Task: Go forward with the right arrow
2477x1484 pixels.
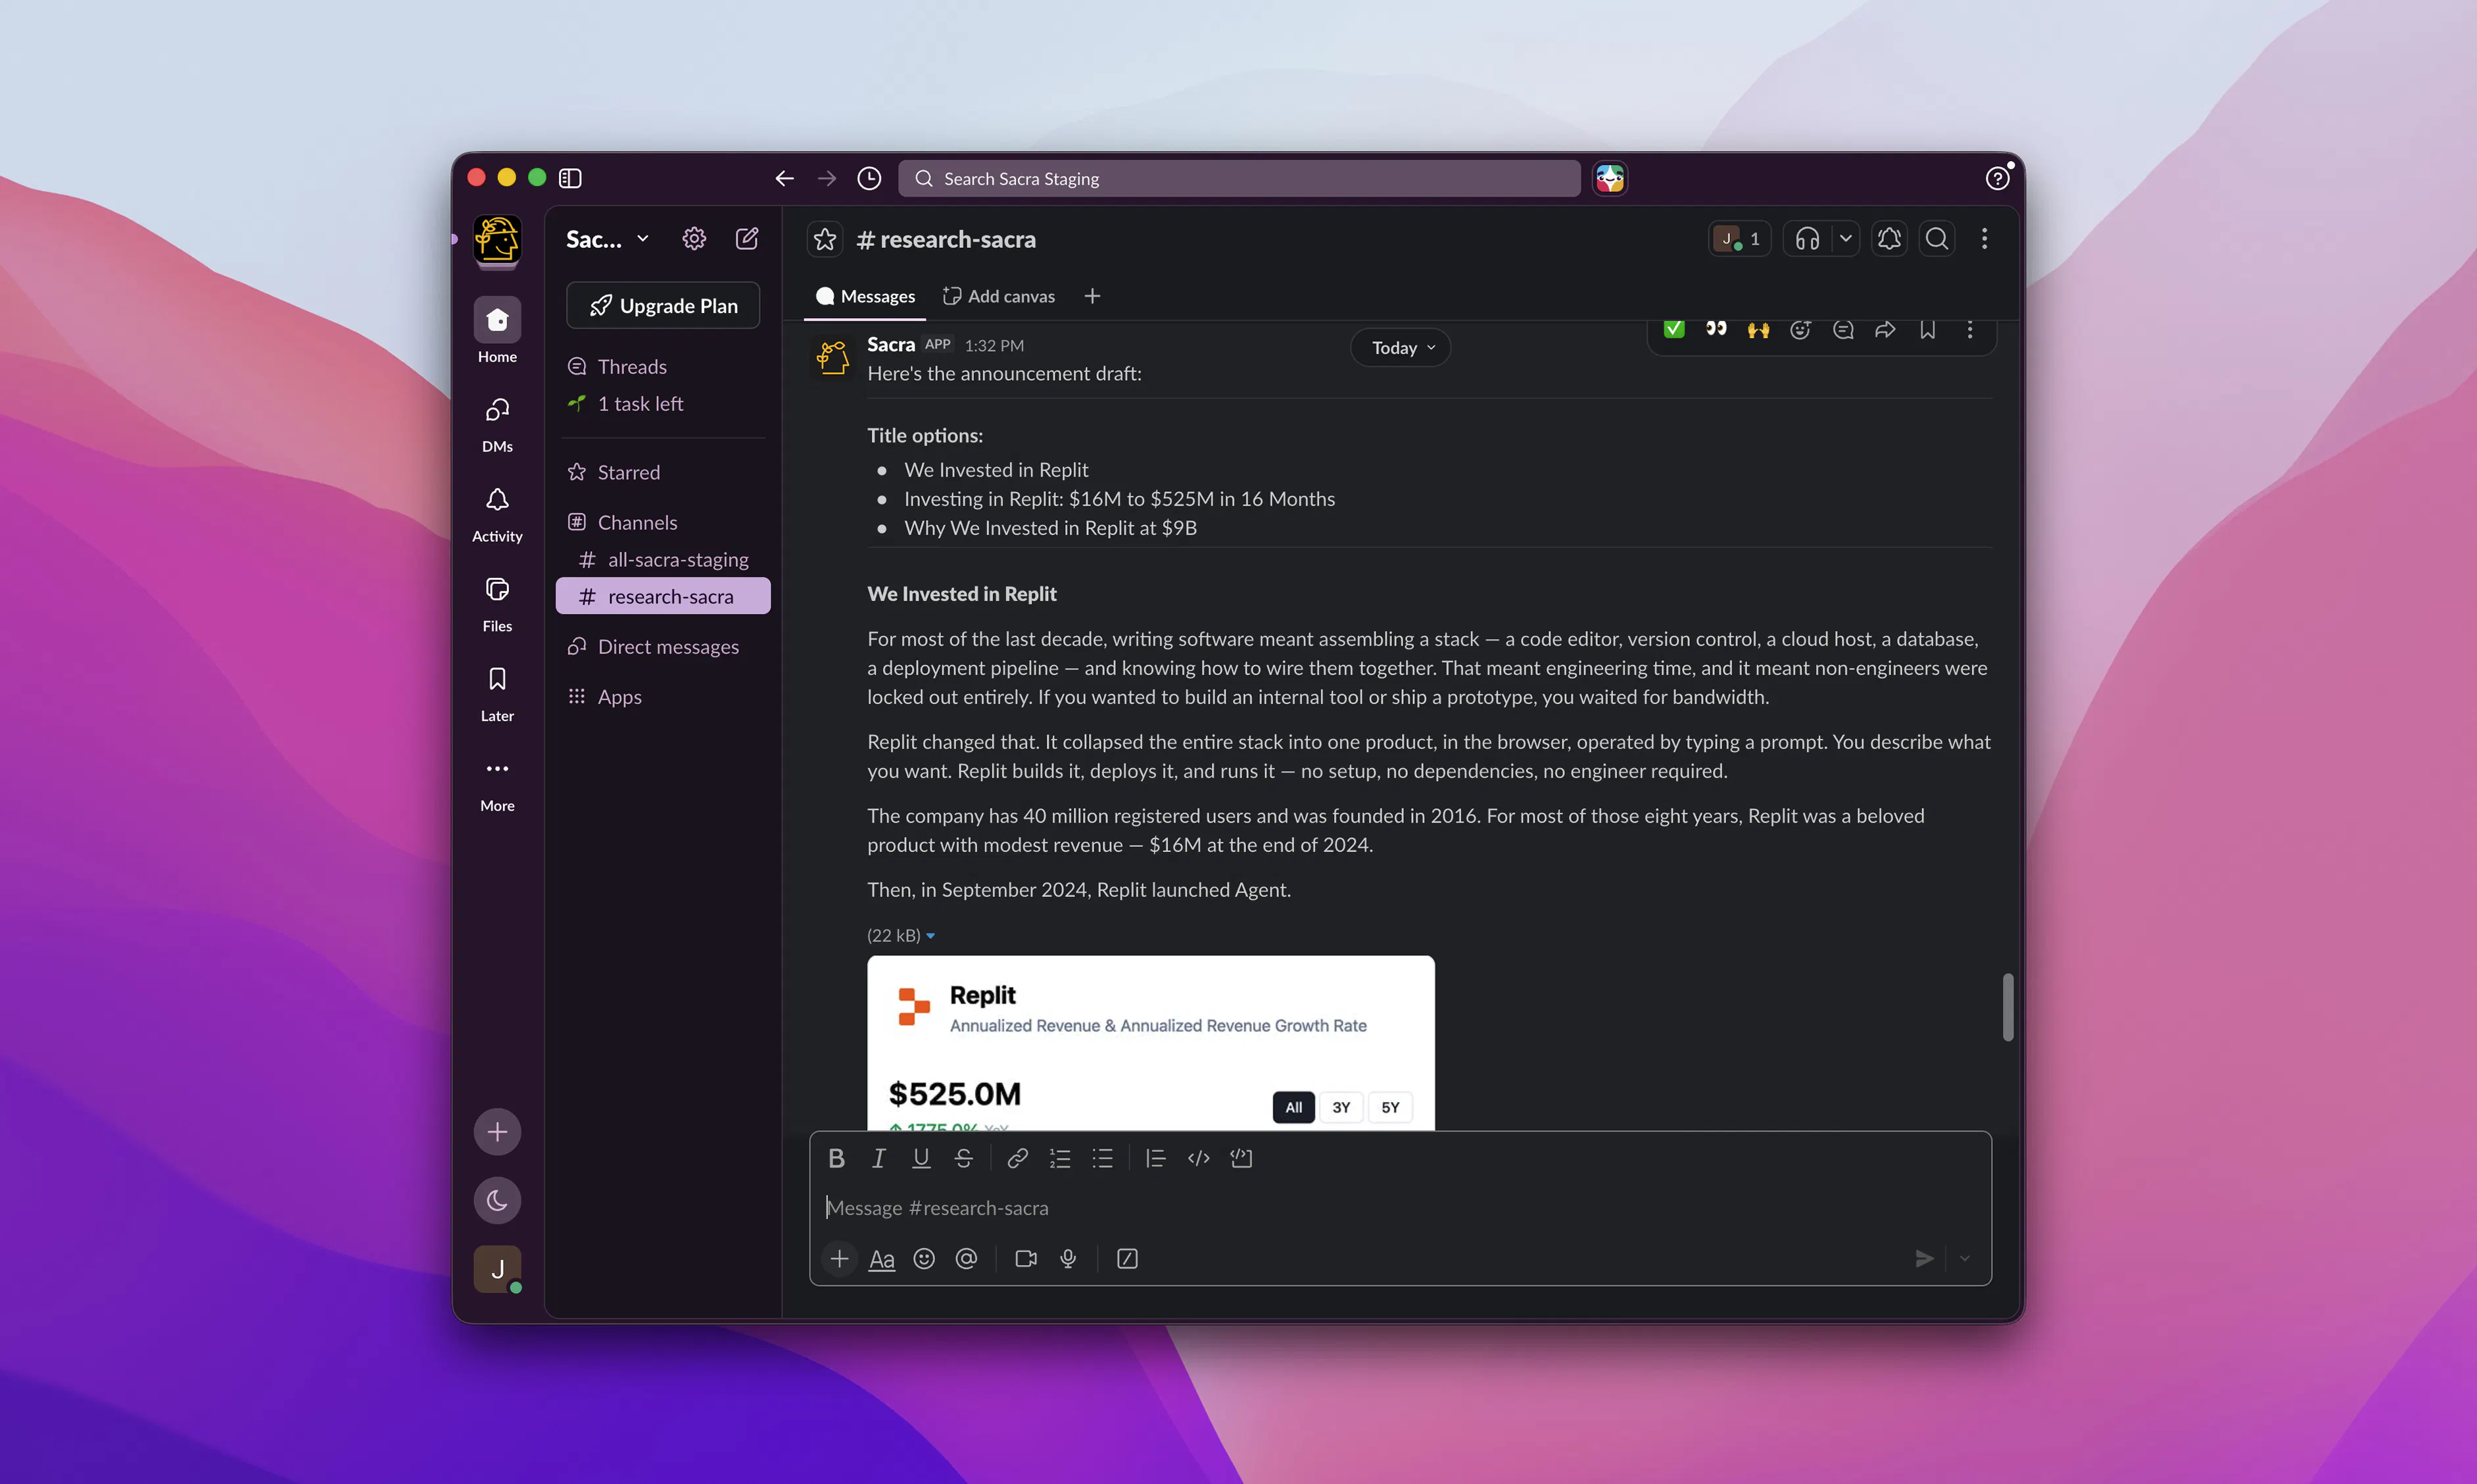Action: coord(827,178)
